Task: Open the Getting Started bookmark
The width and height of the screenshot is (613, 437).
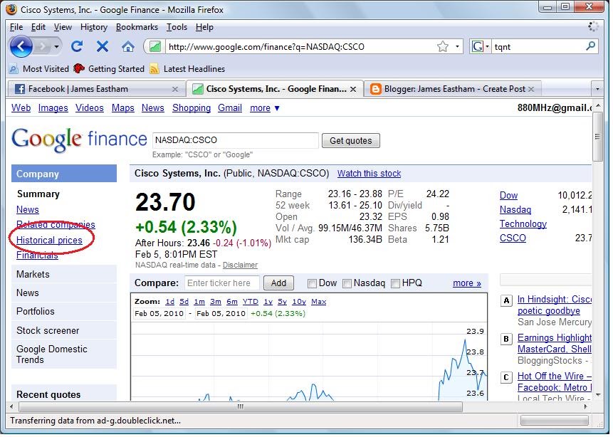Action: tap(109, 69)
